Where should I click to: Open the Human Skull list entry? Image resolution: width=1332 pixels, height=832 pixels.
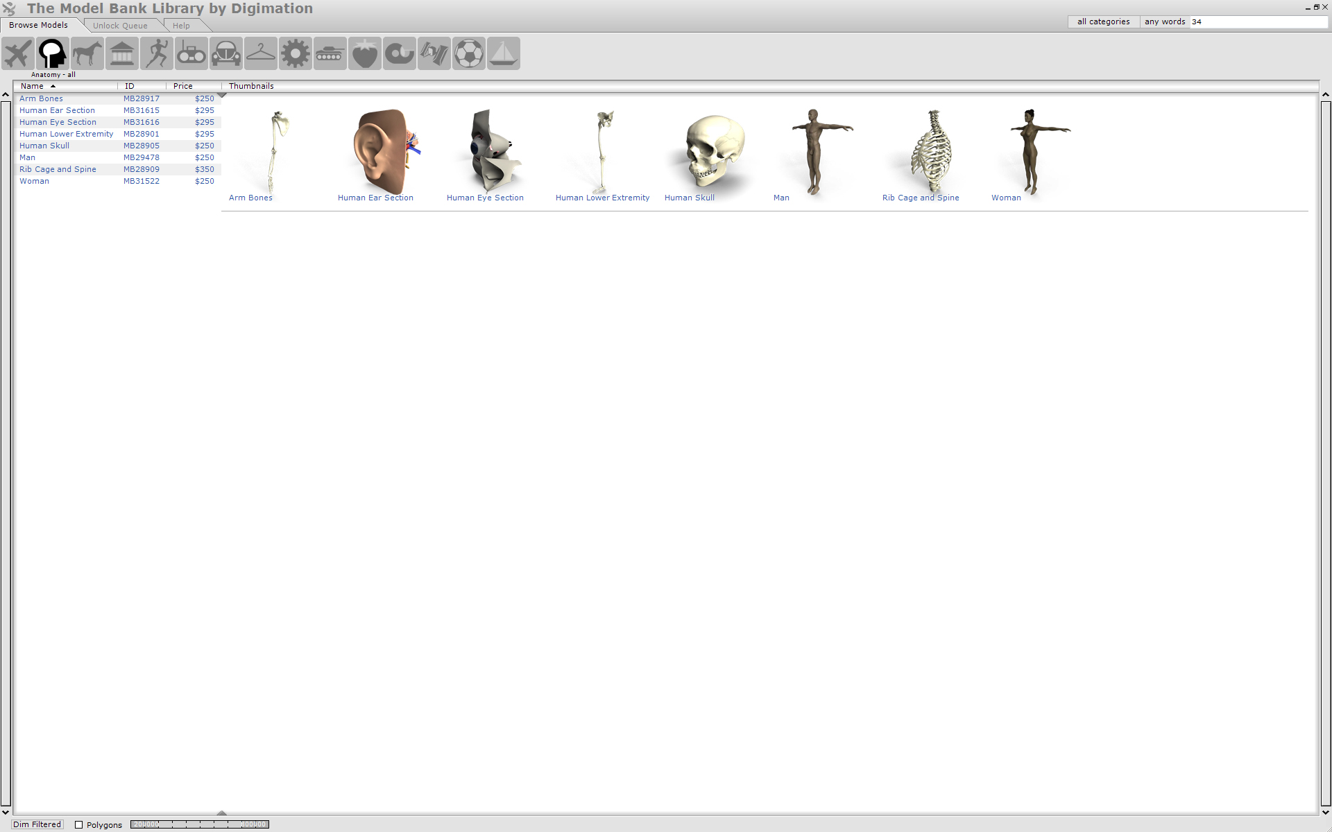[x=44, y=146]
